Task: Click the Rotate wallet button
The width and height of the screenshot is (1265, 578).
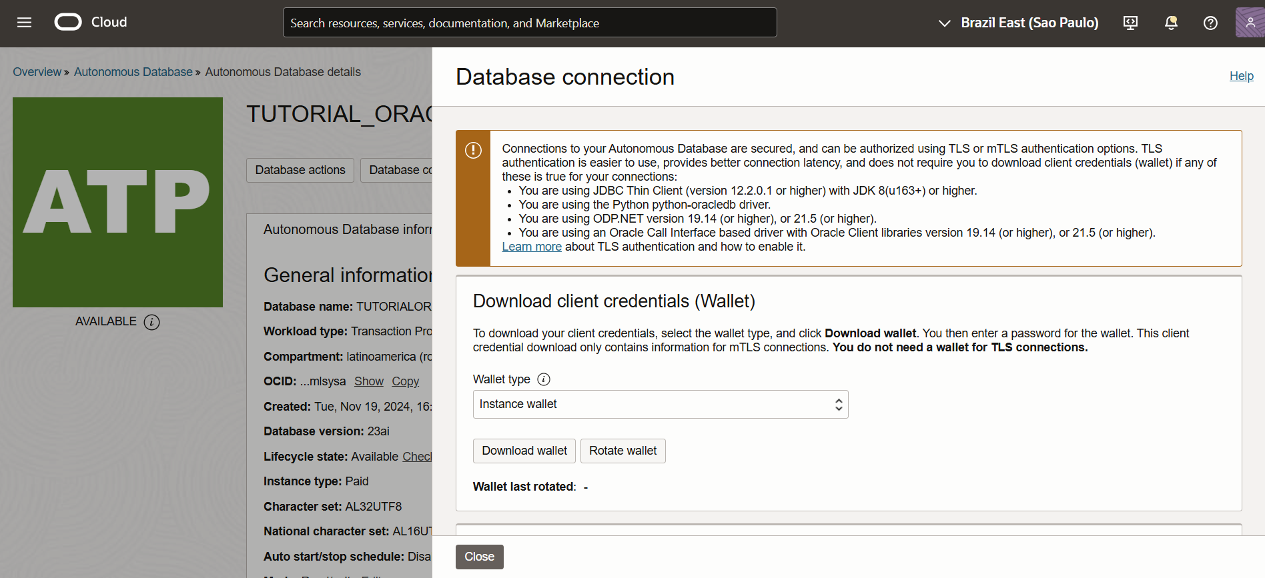Action: click(x=623, y=451)
